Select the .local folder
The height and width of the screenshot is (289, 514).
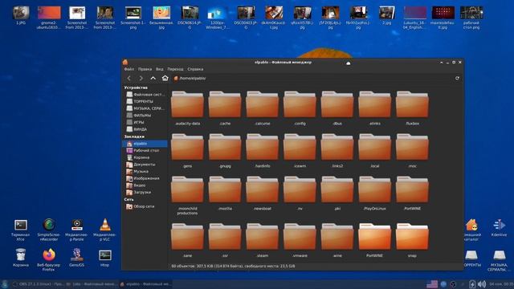click(375, 151)
